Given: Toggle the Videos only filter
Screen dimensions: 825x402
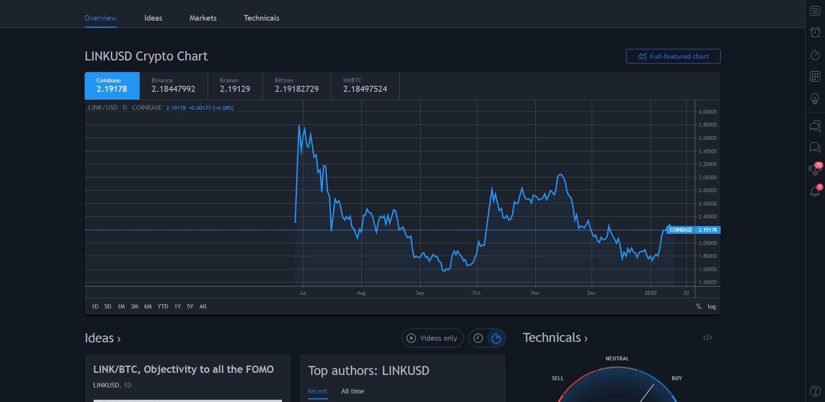Looking at the screenshot, I should (x=432, y=338).
